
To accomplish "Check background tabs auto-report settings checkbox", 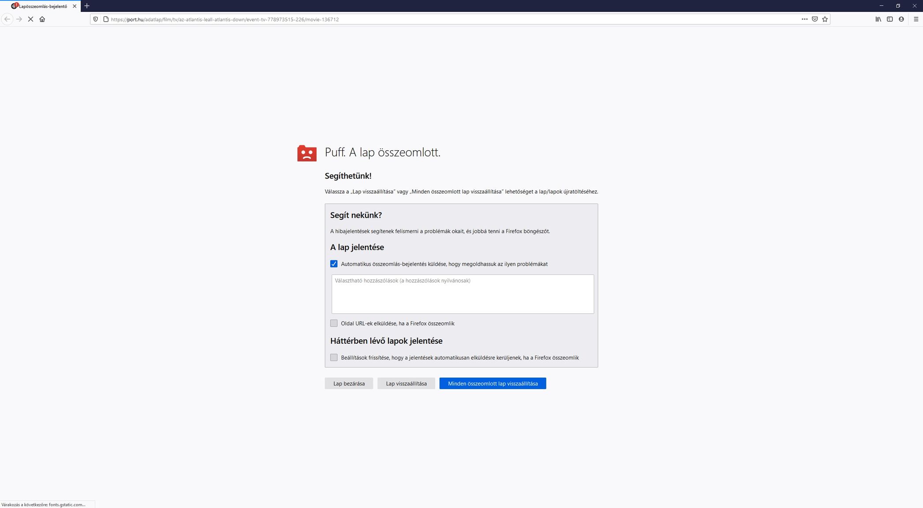I will [x=334, y=357].
